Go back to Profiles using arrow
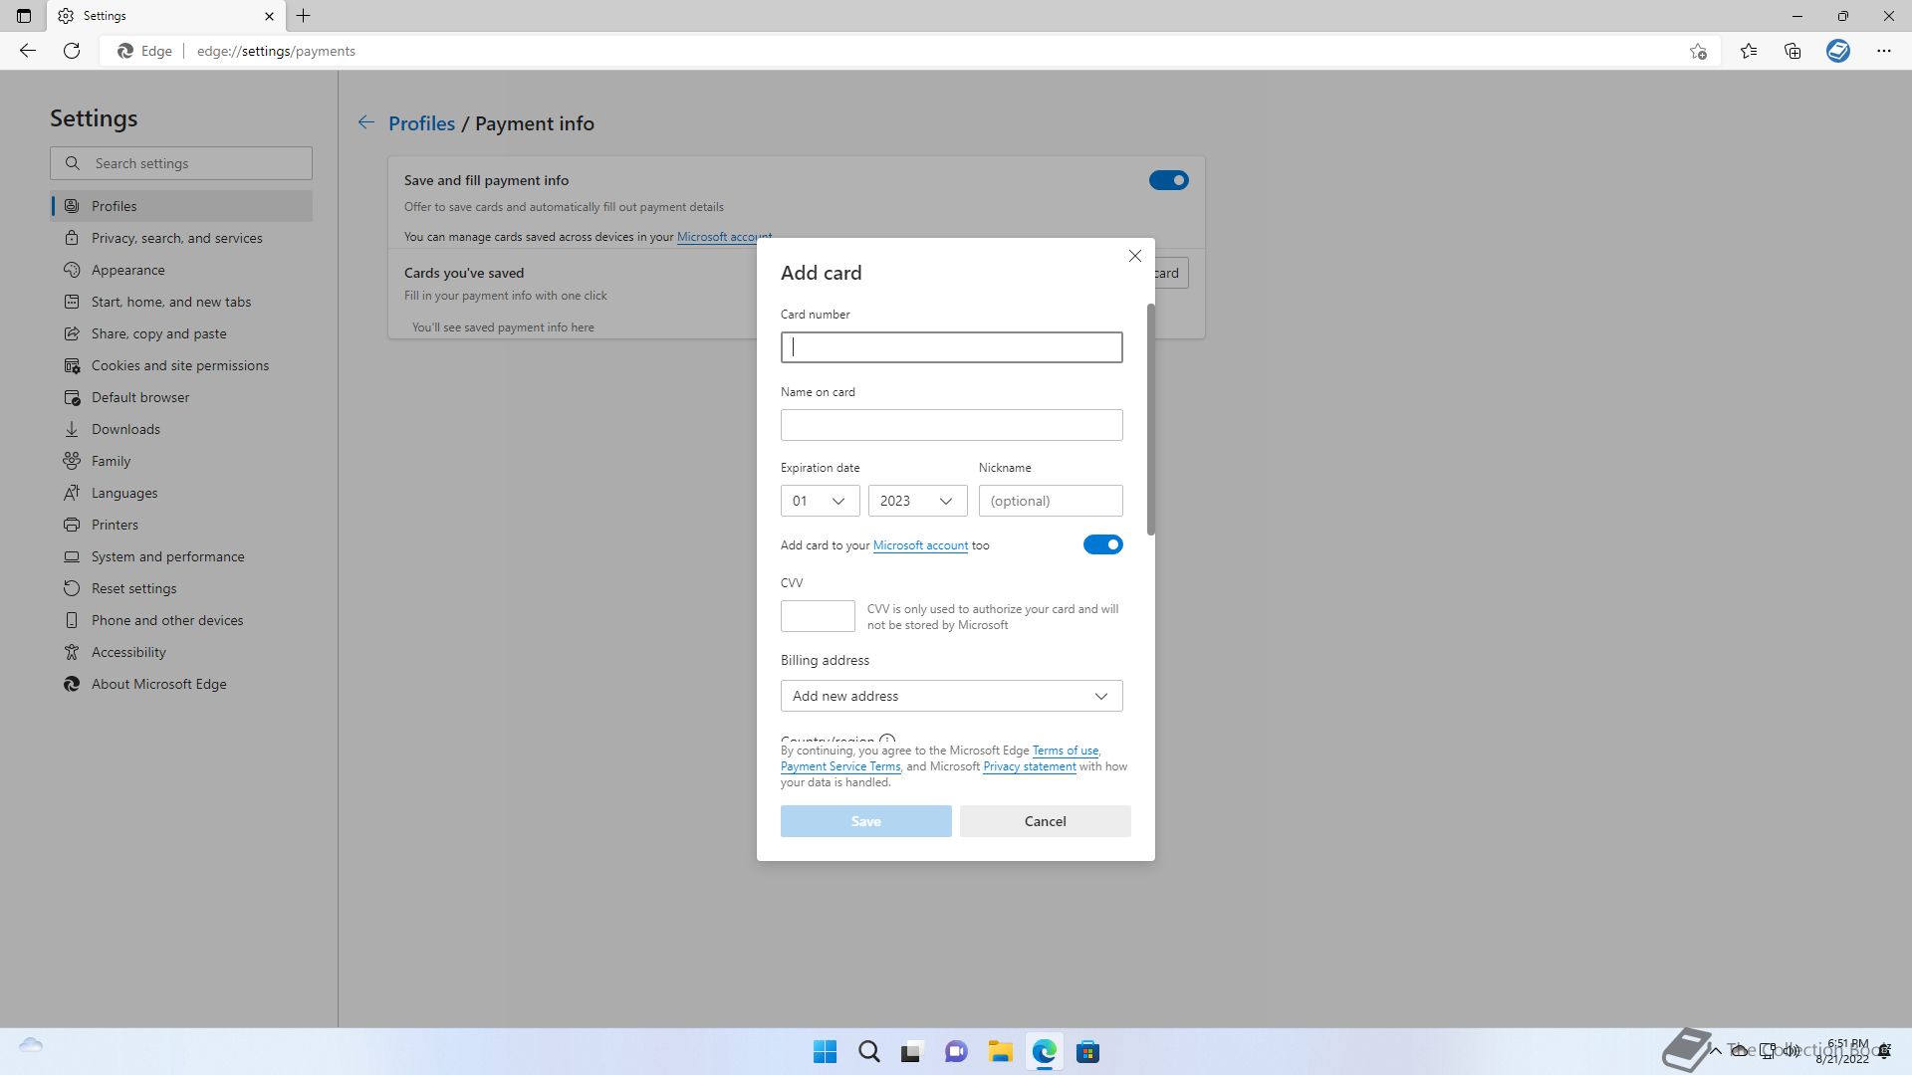The width and height of the screenshot is (1912, 1075). [366, 122]
